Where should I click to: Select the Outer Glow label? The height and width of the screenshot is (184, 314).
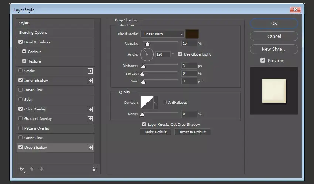pos(34,138)
